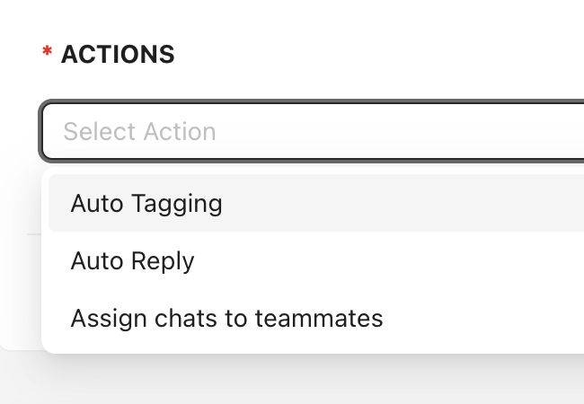Viewport: 584px width, 404px height.
Task: Click the word Auto in the Auto Reply option
Action: coord(97,260)
